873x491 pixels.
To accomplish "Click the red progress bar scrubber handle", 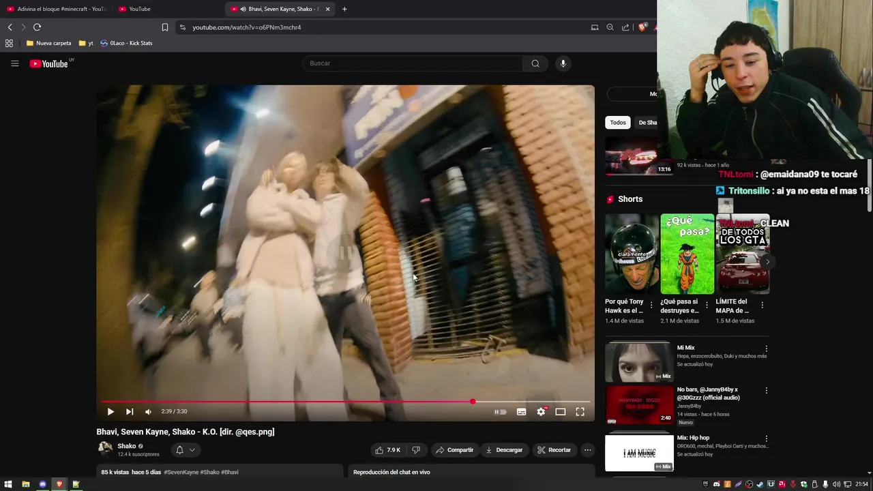I will tap(473, 402).
